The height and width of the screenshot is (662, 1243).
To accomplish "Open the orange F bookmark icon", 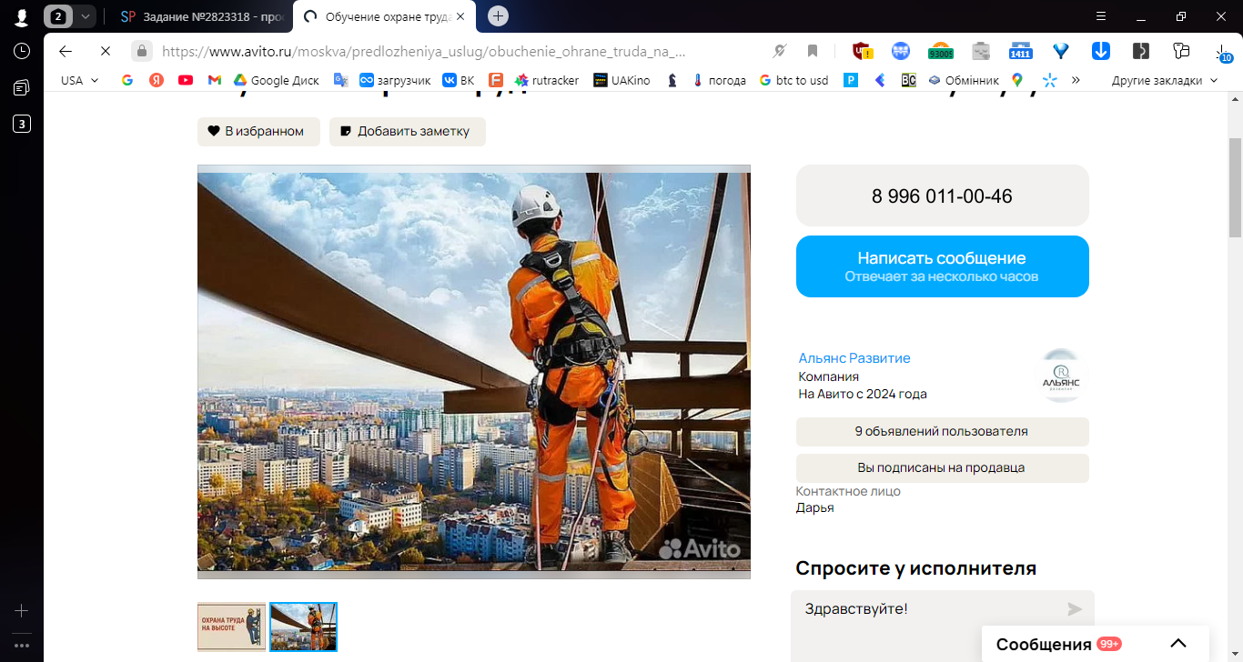I will pyautogui.click(x=496, y=80).
